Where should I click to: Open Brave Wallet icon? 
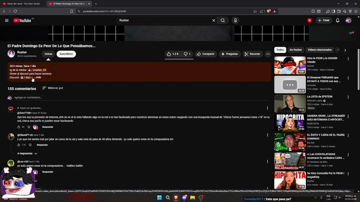[339, 11]
